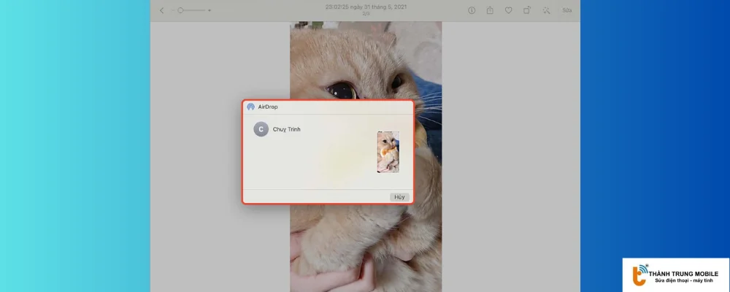Click the zoom-out end of zoom slider

tap(172, 10)
